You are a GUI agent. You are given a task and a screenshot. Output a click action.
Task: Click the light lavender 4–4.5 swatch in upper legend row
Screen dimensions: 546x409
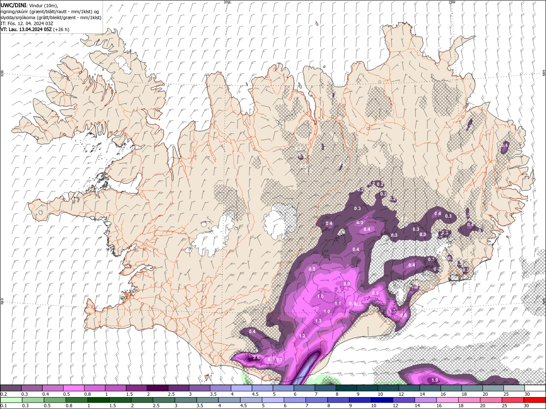(x=241, y=388)
